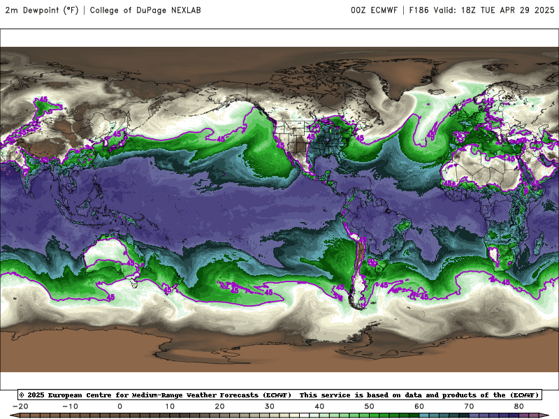
Task: Click the -10 value on the color scale
Action: pos(70,406)
